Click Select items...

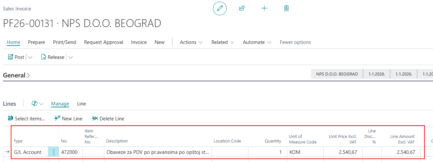coord(26,119)
